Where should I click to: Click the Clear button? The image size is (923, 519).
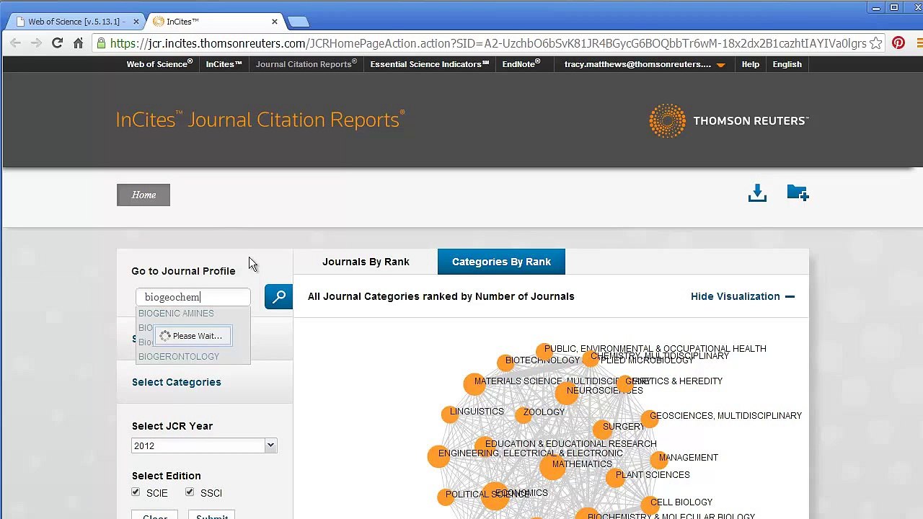tap(155, 515)
